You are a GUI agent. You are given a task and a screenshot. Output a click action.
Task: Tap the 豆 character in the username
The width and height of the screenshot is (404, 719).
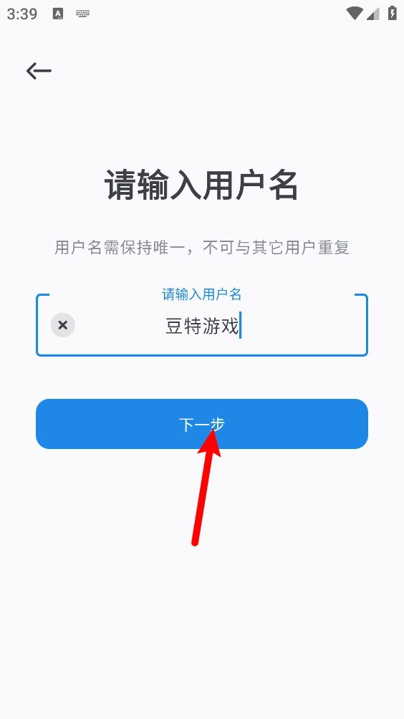click(x=174, y=327)
